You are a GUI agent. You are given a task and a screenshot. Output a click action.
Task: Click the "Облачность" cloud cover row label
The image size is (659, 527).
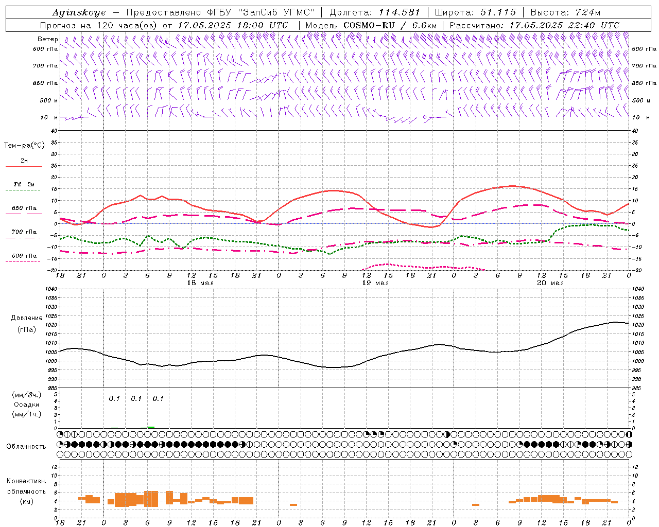(26, 446)
